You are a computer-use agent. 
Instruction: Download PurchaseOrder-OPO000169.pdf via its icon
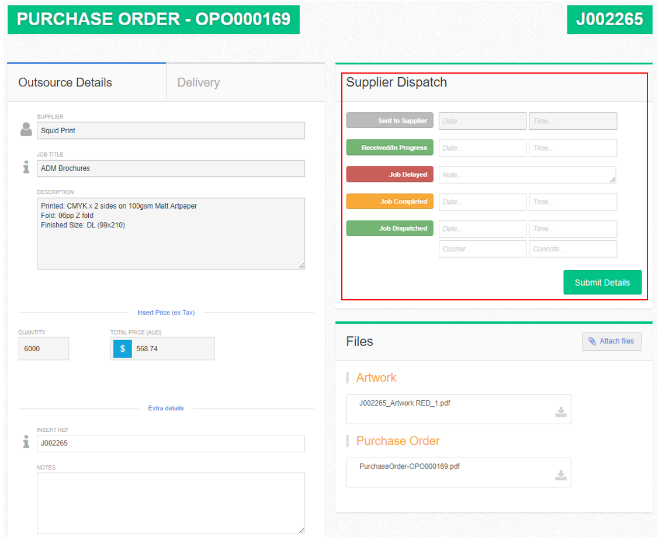[561, 475]
